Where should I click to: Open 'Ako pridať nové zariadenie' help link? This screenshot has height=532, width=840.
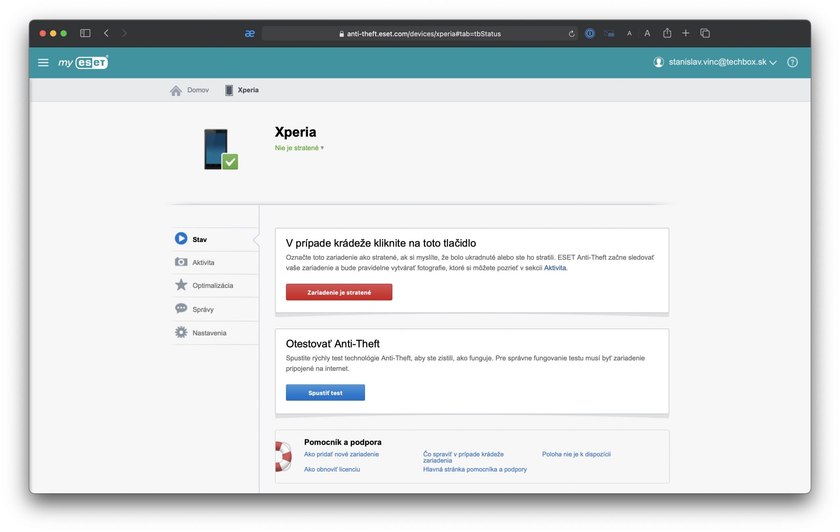(x=341, y=454)
